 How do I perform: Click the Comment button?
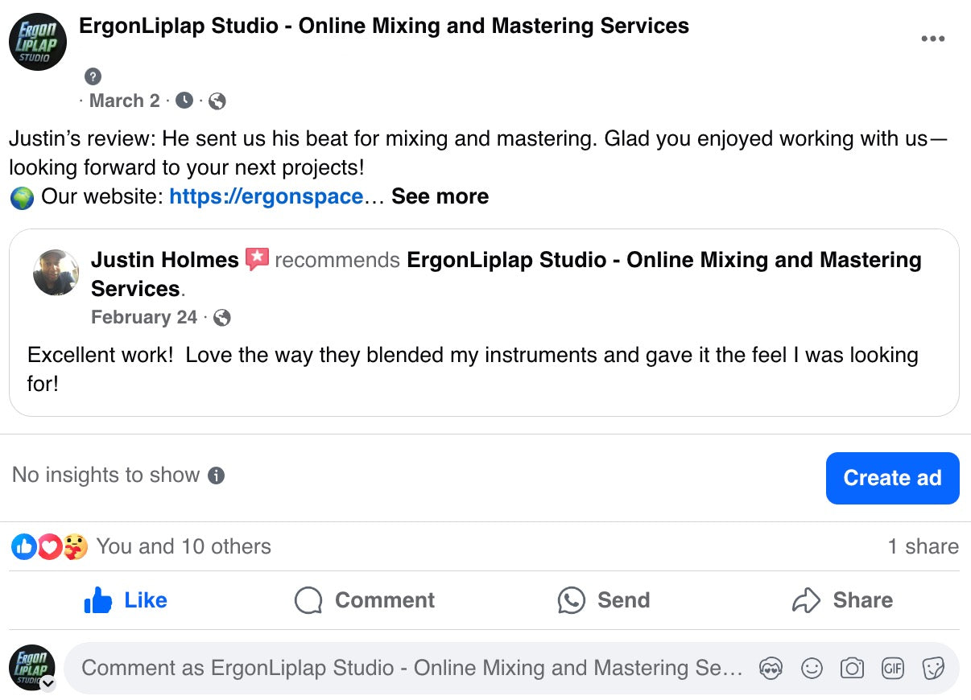(x=365, y=600)
